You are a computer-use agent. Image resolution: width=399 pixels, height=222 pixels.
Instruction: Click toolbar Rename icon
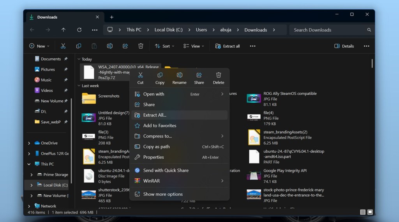109,46
